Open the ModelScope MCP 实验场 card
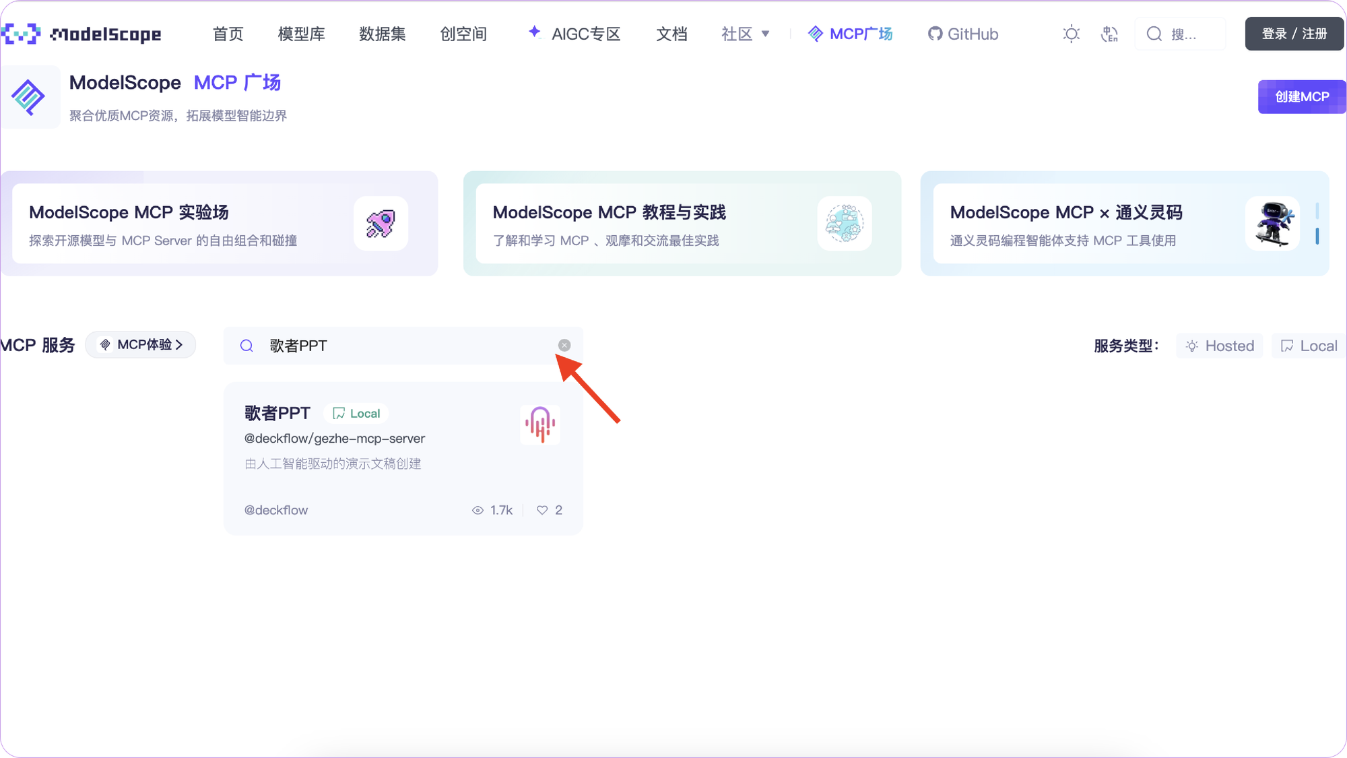 219,223
